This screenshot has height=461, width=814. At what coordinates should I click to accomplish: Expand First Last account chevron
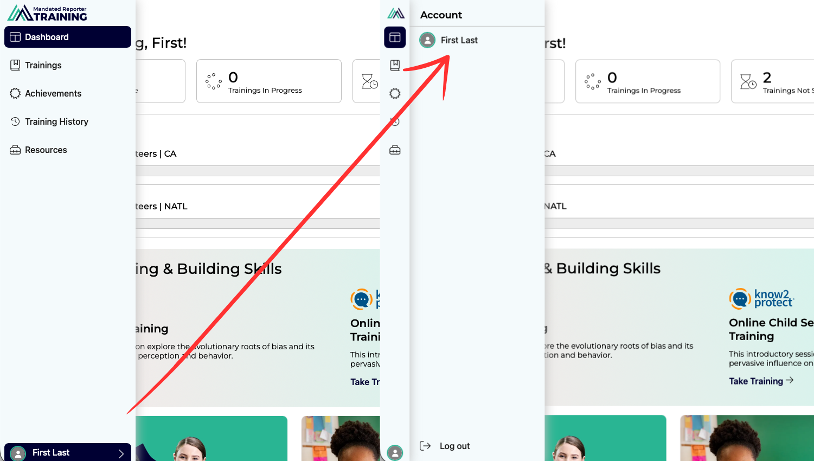pos(121,453)
